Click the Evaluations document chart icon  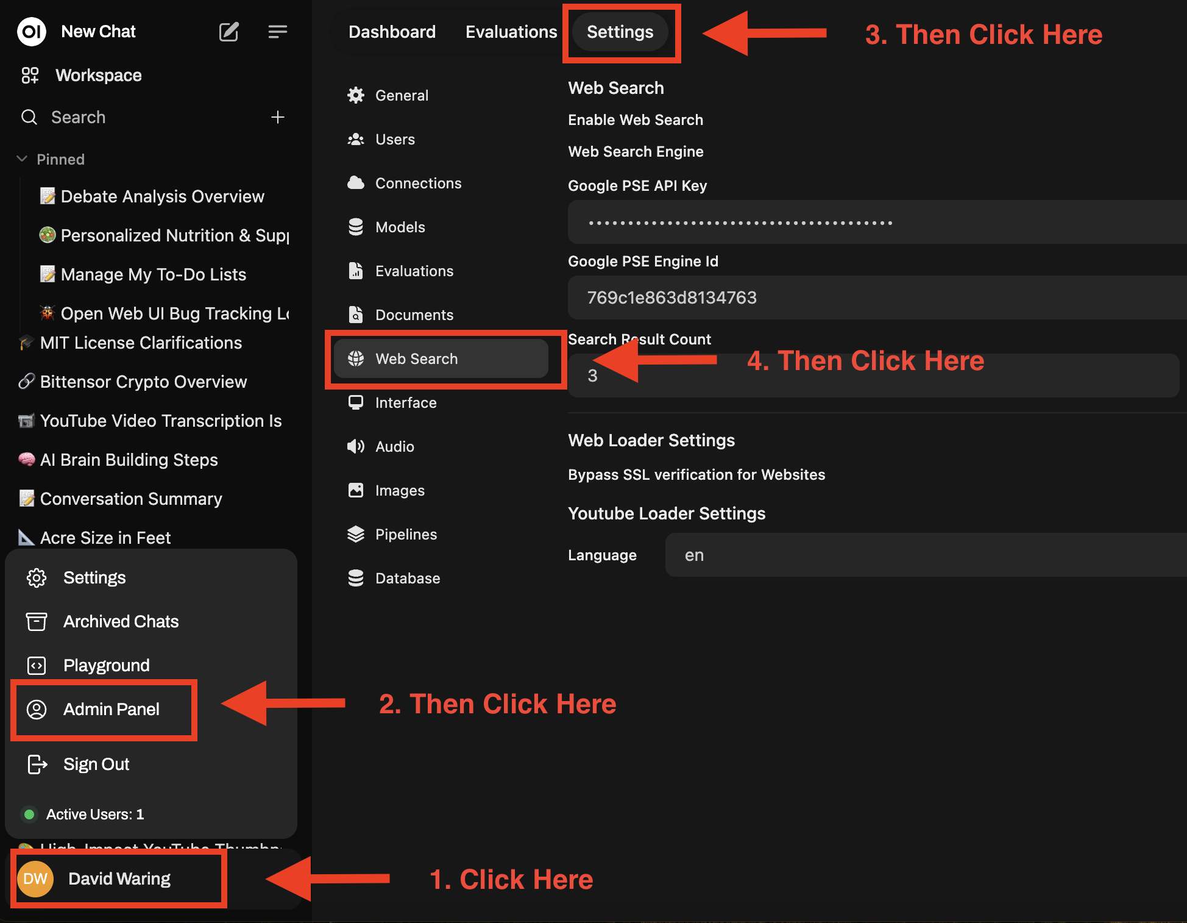click(x=356, y=271)
